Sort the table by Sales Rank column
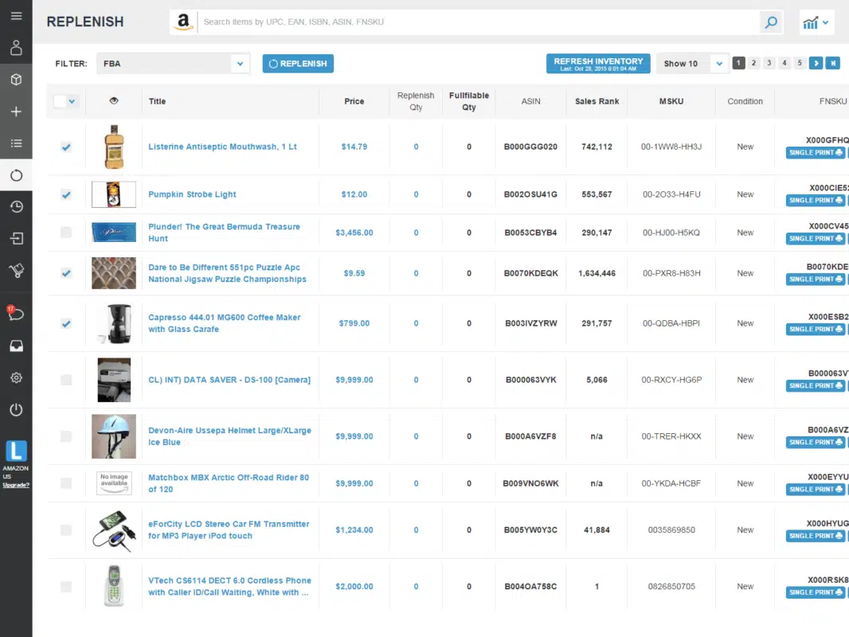This screenshot has height=637, width=849. tap(597, 101)
